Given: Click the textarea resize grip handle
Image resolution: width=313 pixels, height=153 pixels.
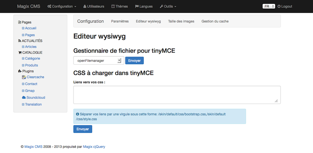Looking at the screenshot, I should click(x=276, y=101).
